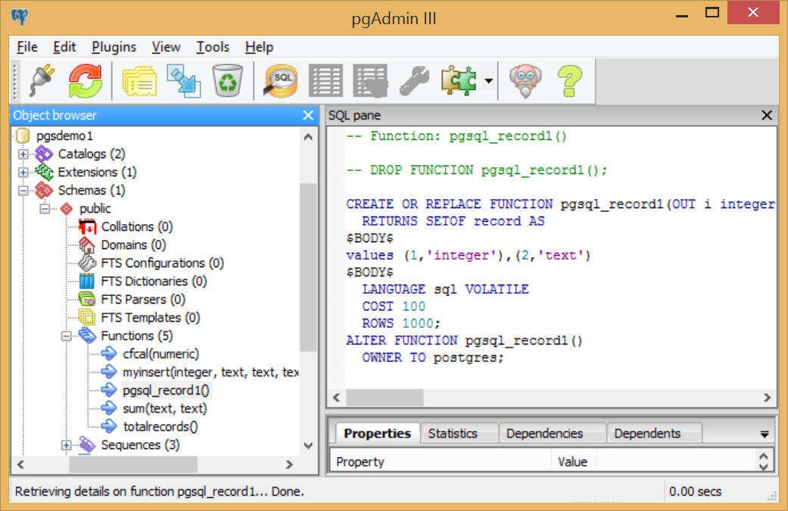Image resolution: width=788 pixels, height=511 pixels.
Task: Click the Functions node icon
Action: (88, 335)
